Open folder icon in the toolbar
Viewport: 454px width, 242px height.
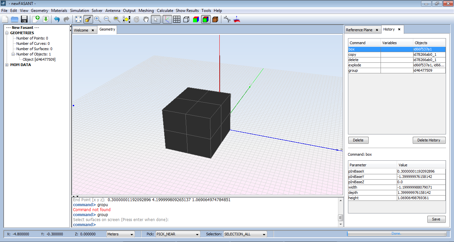point(14,19)
